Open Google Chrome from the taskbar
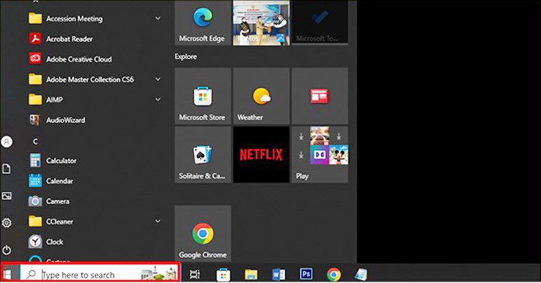 pos(334,275)
